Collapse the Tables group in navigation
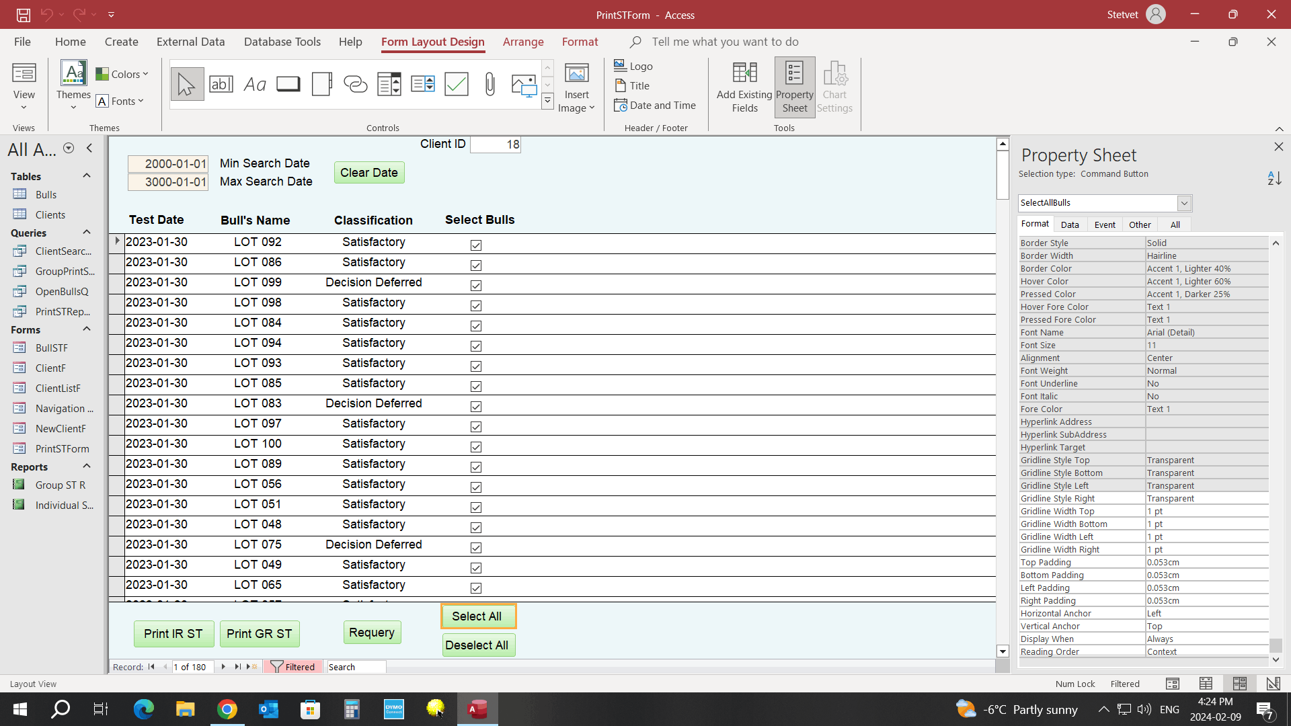 pyautogui.click(x=87, y=175)
